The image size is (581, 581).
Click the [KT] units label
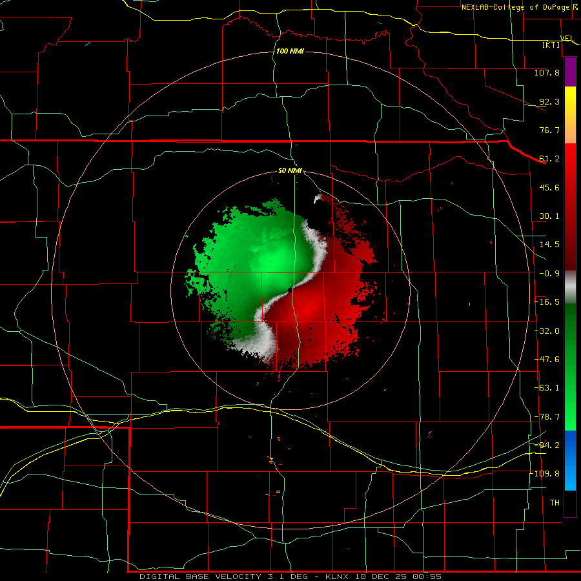pyautogui.click(x=551, y=45)
